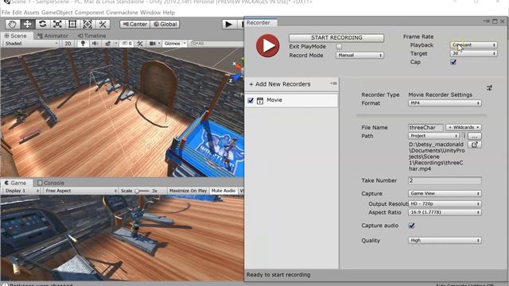Image resolution: width=509 pixels, height=286 pixels.
Task: Open Capture dropdown set to Game View
Action: pyautogui.click(x=445, y=194)
